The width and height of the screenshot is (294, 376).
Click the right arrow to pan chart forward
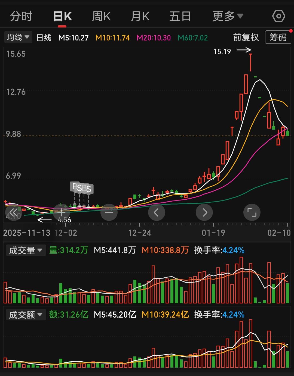pyautogui.click(x=204, y=212)
